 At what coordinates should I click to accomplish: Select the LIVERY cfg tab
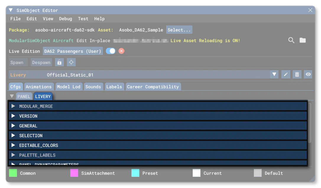43,96
